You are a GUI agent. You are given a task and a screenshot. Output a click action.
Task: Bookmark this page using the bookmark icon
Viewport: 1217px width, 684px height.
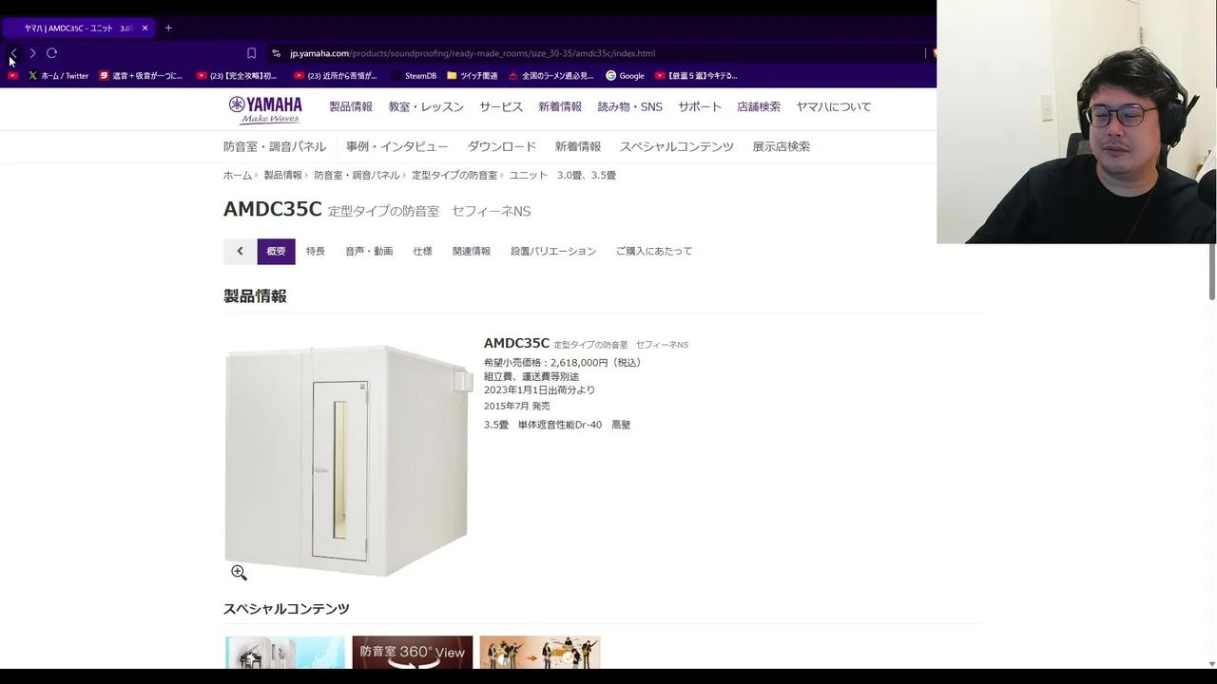tap(251, 53)
